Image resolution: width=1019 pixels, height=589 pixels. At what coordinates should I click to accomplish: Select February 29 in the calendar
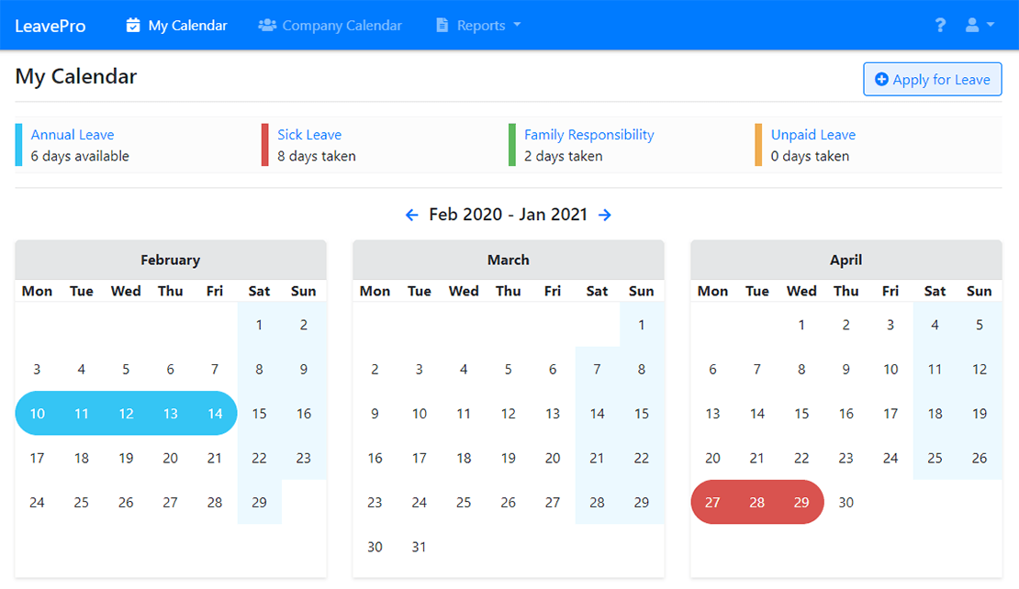259,503
